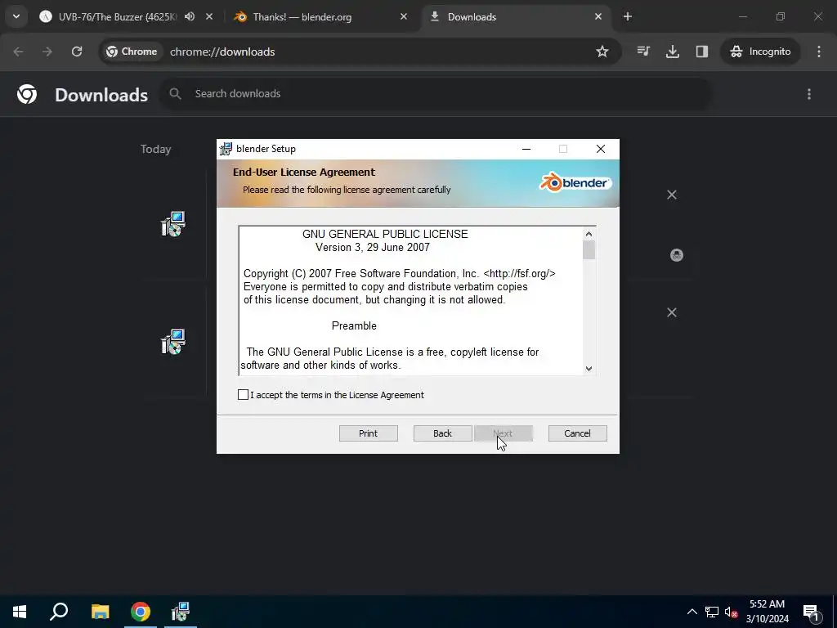Minimize the blender Setup dialog

(526, 149)
